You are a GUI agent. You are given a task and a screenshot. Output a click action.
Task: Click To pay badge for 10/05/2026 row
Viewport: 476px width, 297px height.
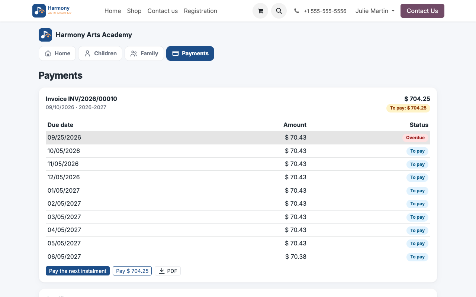[417, 151]
